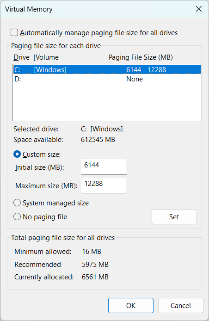Select the C: drive row in list
This screenshot has height=321, width=209.
coord(107,70)
